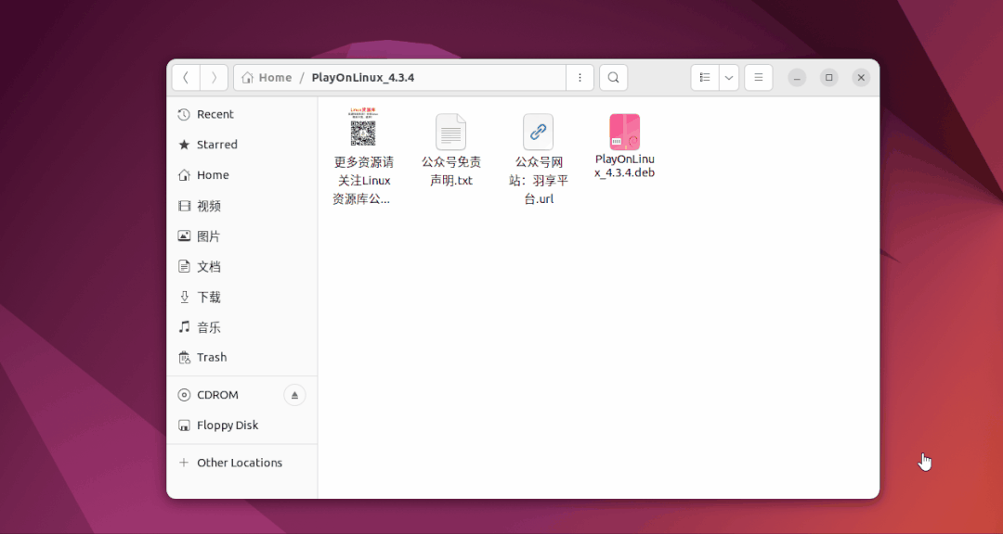Open Starred in the sidebar
Viewport: 1003px width, 534px height.
[x=241, y=145]
